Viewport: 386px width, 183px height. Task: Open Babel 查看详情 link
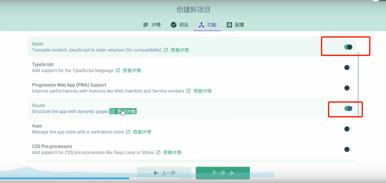pos(176,50)
